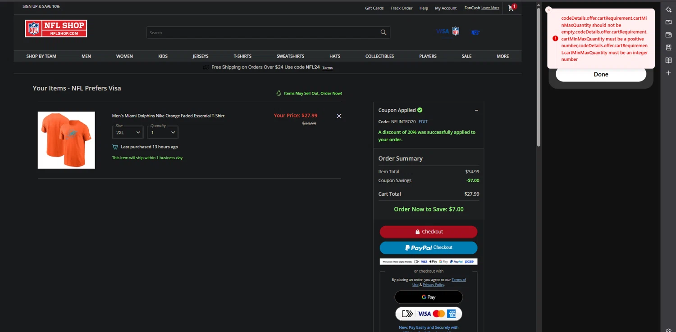Screen dimensions: 676x332
Task: Open the JERSEYS navigation menu
Action: (x=201, y=56)
